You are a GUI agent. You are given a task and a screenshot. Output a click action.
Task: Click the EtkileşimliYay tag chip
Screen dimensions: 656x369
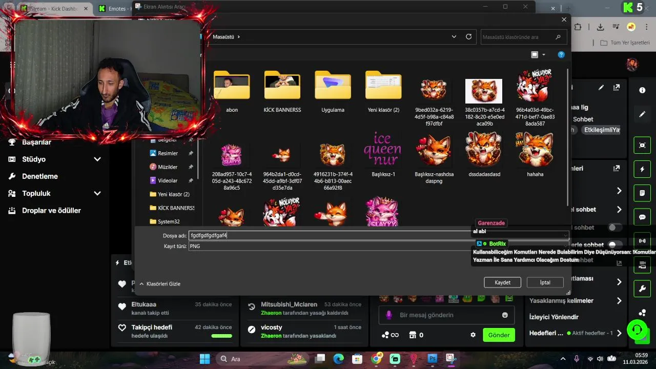[x=602, y=130]
